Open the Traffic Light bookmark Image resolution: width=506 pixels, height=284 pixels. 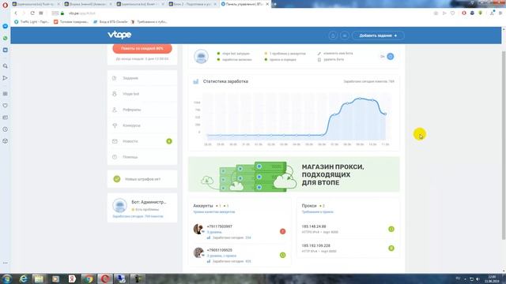[x=32, y=21]
